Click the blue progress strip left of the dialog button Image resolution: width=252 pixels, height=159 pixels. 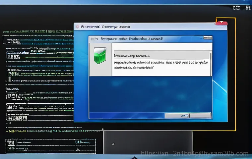[127, 115]
